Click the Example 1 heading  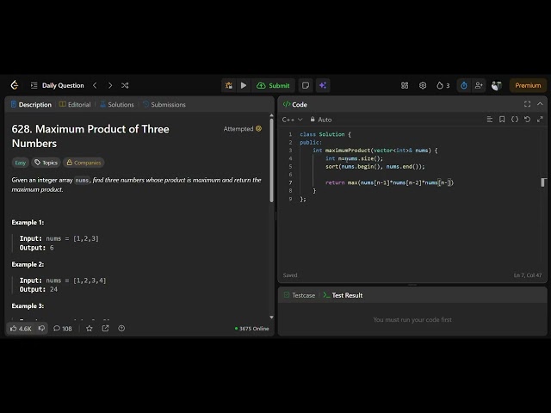click(x=28, y=223)
